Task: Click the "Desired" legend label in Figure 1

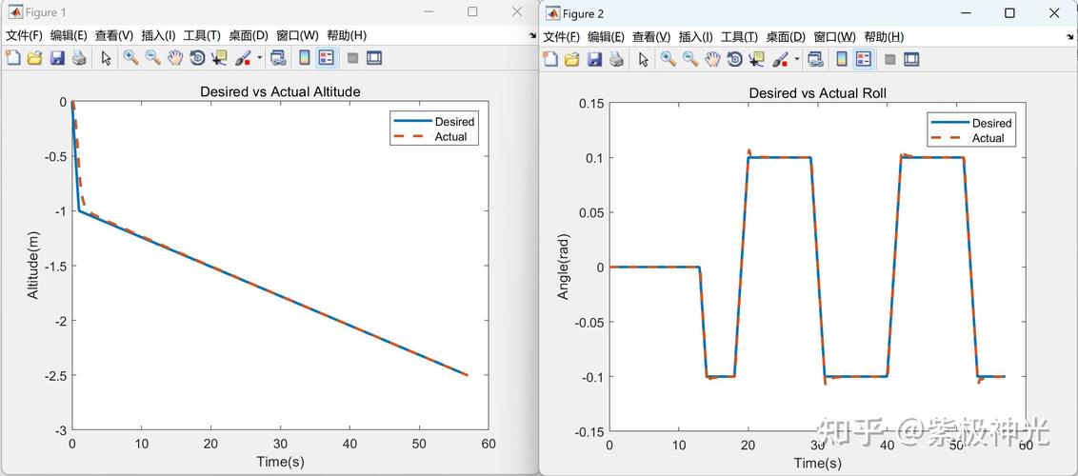Action: pos(454,121)
